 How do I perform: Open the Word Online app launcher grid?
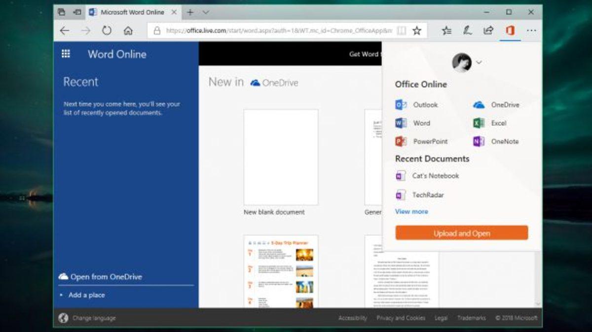point(66,53)
